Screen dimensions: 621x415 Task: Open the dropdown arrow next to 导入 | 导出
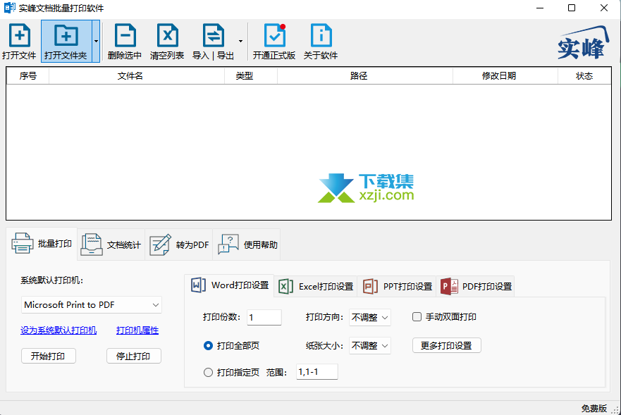240,41
